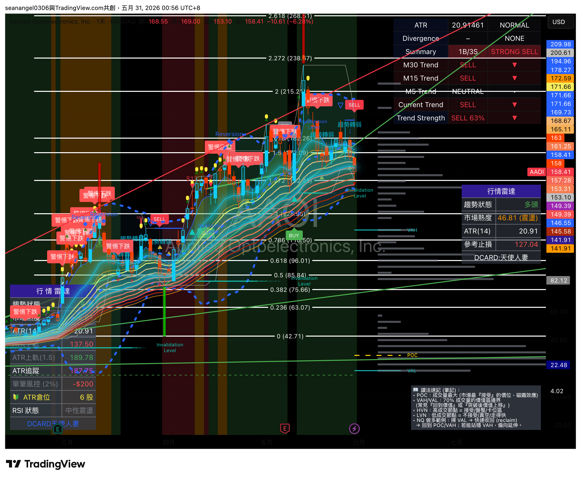Click the 2.618 (268.51) Fibonacci label
The height and width of the screenshot is (479, 581).
pos(290,16)
